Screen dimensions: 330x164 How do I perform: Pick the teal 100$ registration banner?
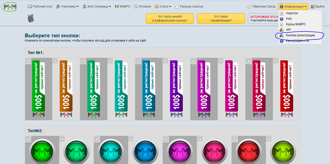(121, 89)
